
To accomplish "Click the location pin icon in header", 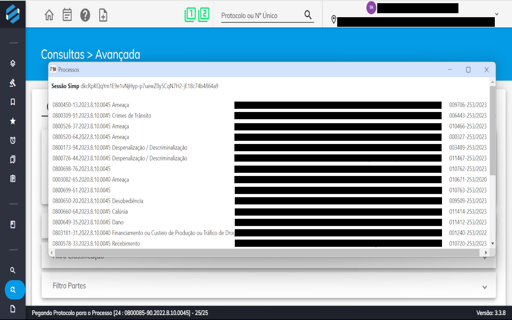I will tap(334, 20).
